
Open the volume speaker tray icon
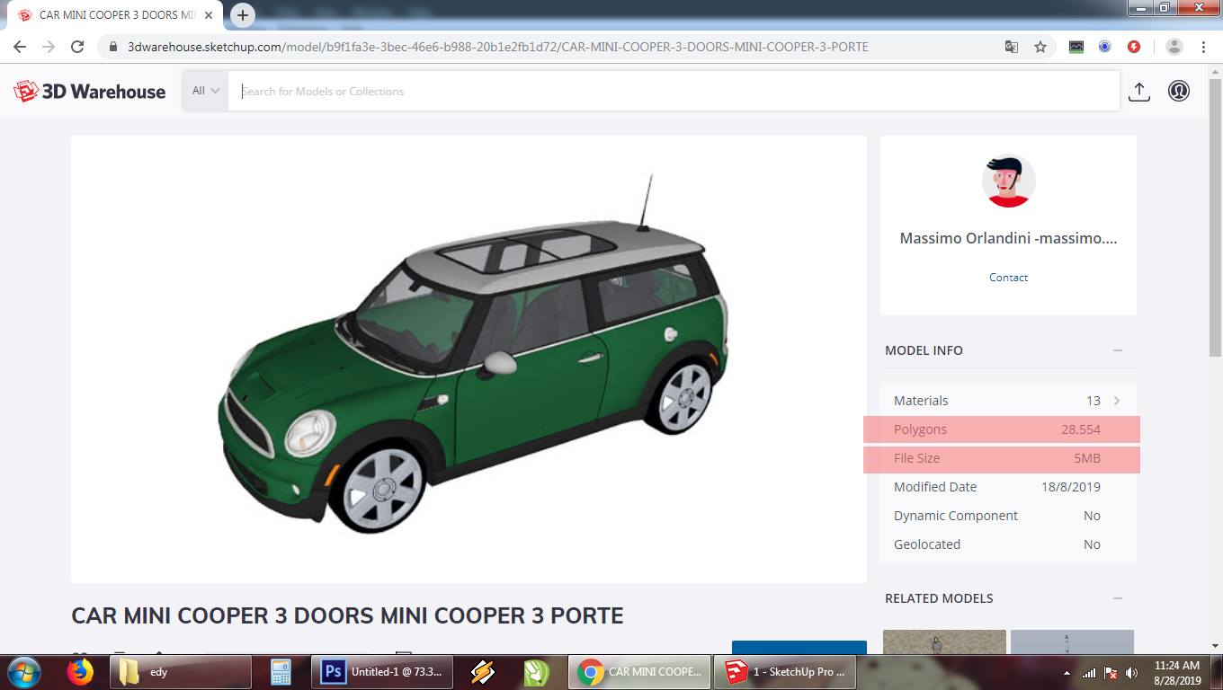(1132, 673)
